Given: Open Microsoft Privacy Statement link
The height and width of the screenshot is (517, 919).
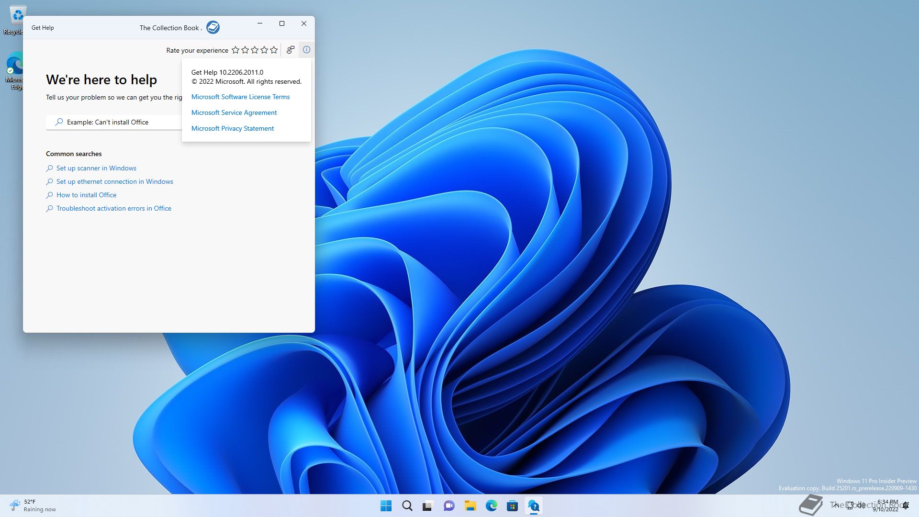Looking at the screenshot, I should tap(233, 128).
